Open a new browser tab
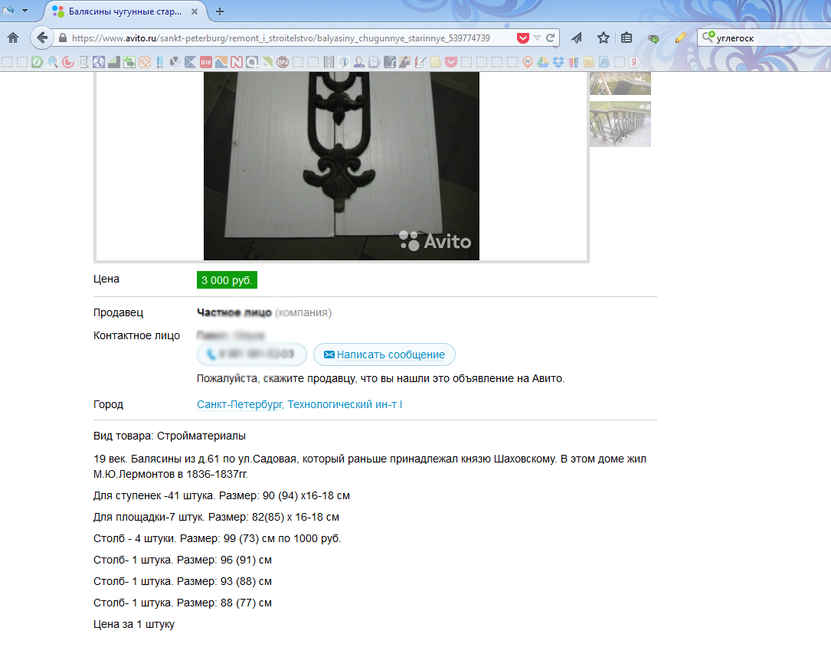The height and width of the screenshot is (647, 831). 219,11
